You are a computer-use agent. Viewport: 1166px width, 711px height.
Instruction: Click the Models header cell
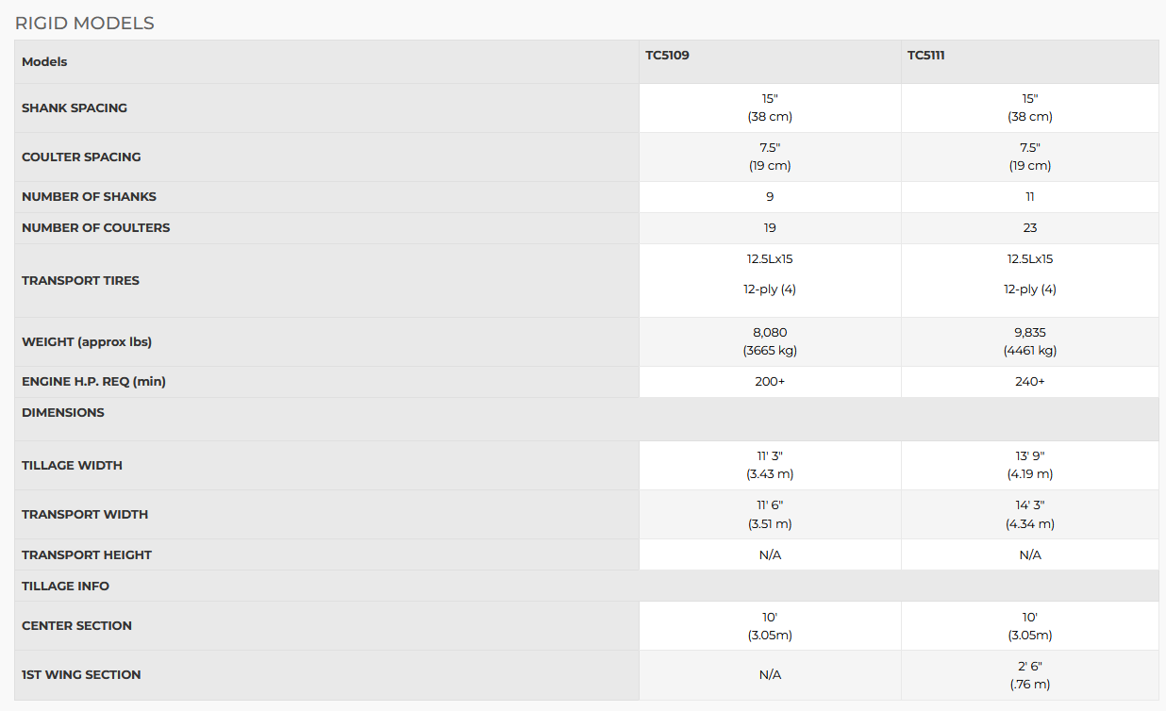coord(44,62)
